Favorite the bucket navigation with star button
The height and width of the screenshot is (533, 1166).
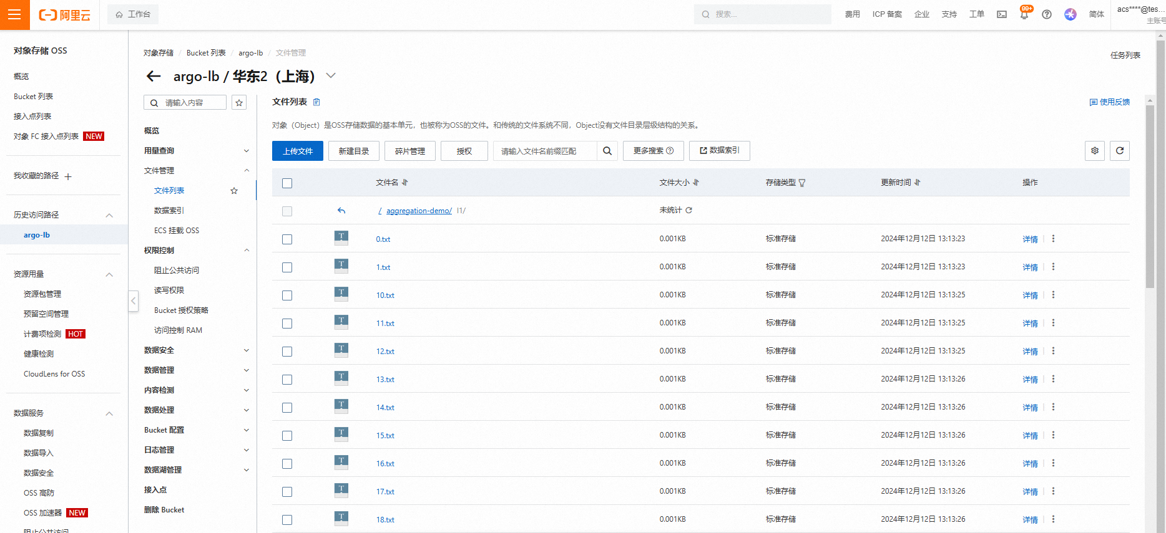[239, 103]
